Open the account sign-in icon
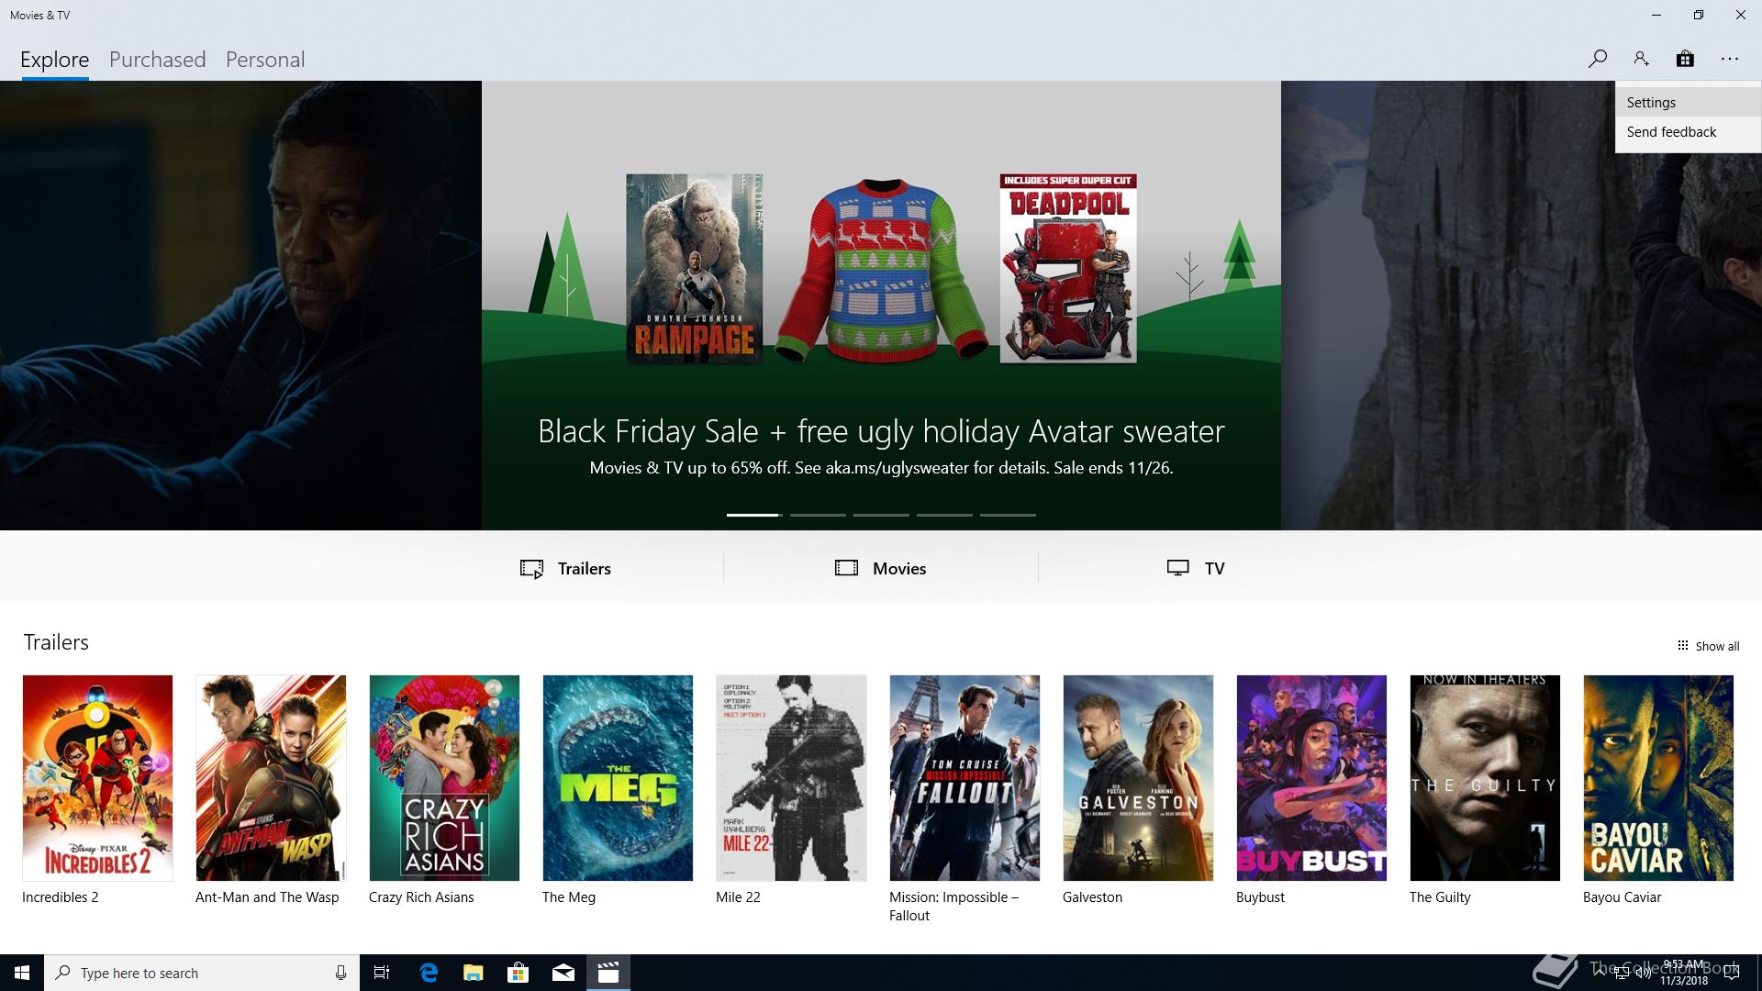 point(1641,59)
